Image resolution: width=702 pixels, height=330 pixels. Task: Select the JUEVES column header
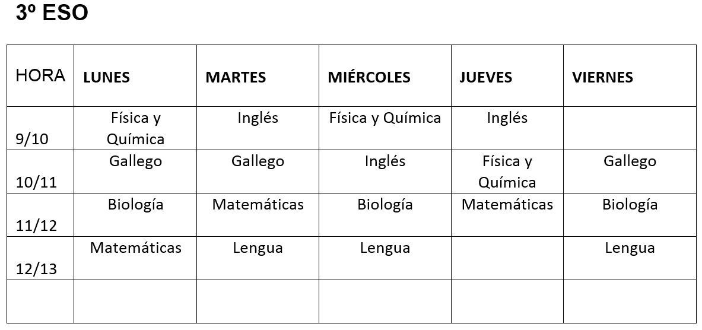pos(507,75)
